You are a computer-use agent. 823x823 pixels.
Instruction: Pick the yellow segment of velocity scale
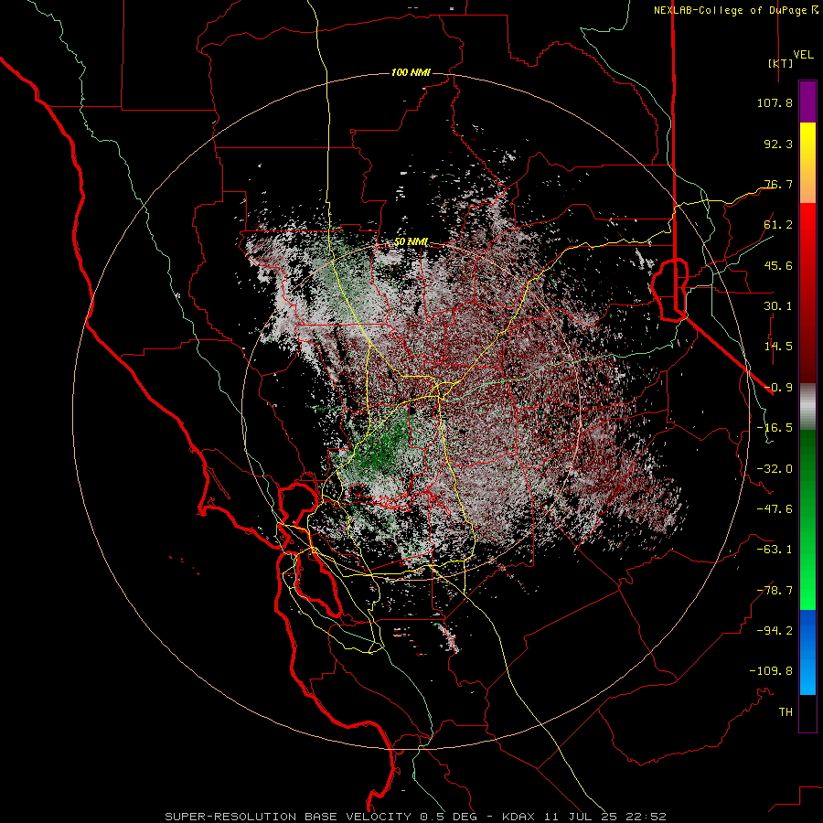pos(807,144)
